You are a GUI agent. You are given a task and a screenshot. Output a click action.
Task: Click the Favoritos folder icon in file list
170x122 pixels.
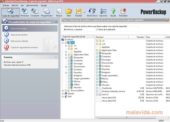[100, 69]
